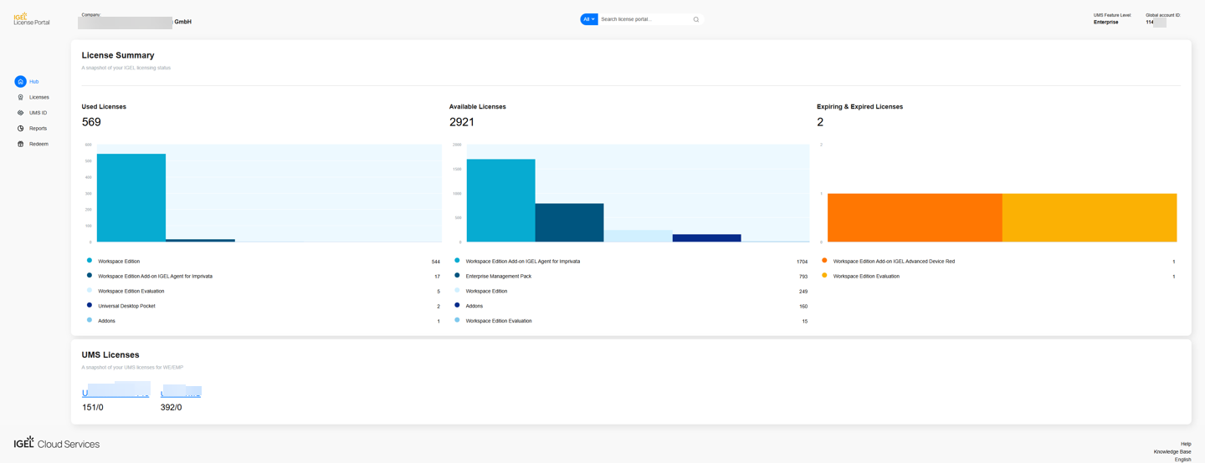Go to the Reports menu label
The height and width of the screenshot is (463, 1205).
[38, 129]
